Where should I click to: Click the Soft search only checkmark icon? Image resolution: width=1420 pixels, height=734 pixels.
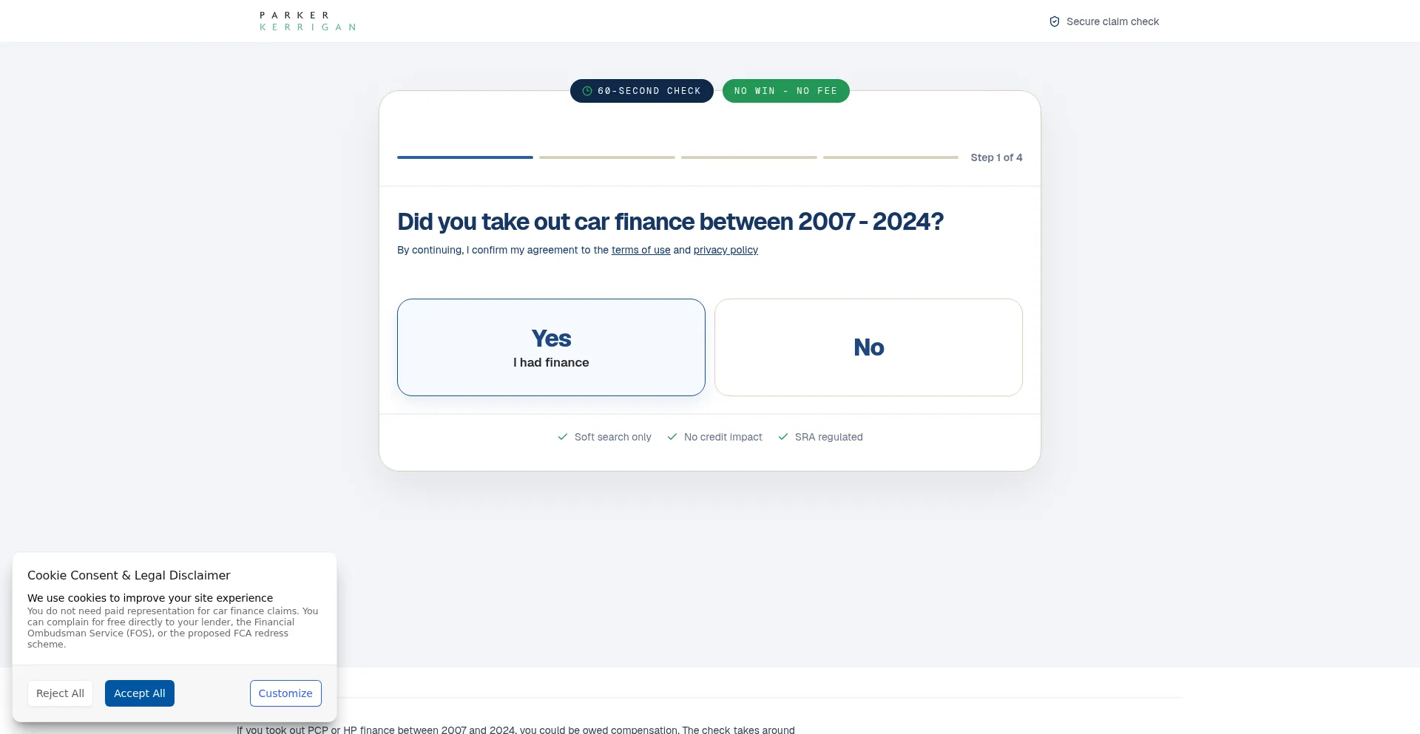pos(563,437)
